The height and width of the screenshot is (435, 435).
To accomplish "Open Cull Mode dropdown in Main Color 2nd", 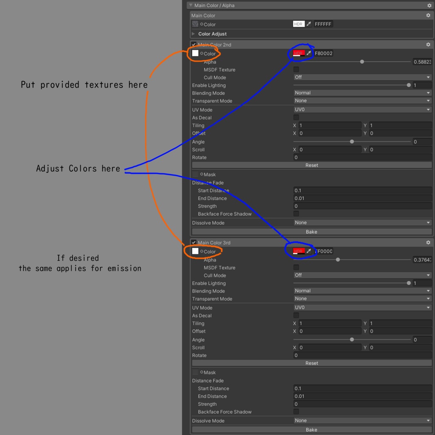I will tap(363, 77).
